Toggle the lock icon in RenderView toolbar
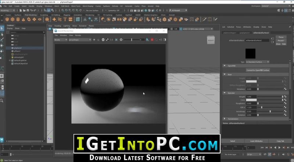 coord(98,40)
